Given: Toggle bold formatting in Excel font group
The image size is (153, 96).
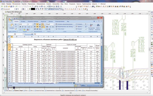Looking at the screenshot, I should [x=20, y=27].
